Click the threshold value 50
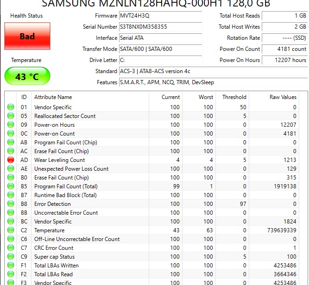309x285 pixels. (x=243, y=107)
